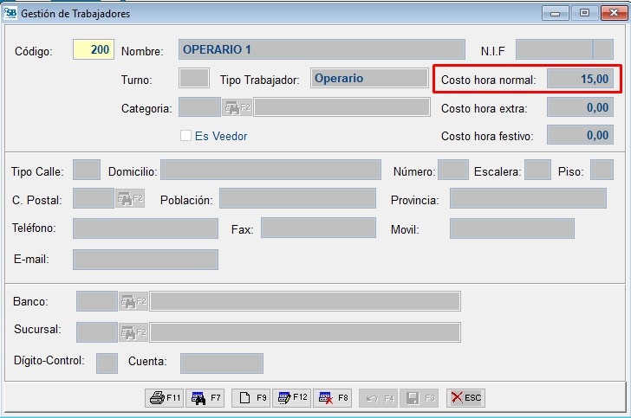631x418 pixels.
Task: Open the search F7 binoculars button
Action: click(206, 398)
